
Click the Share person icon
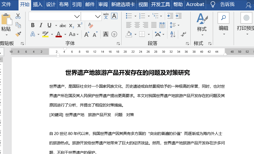coord(249,5)
